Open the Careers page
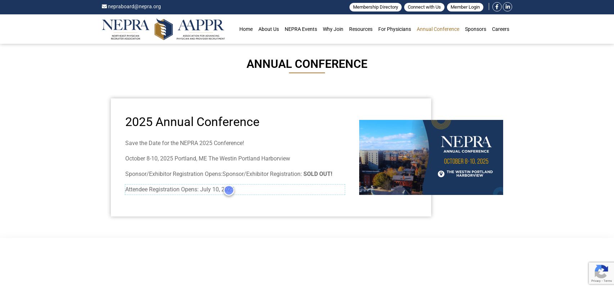This screenshot has width=614, height=289. (x=501, y=29)
